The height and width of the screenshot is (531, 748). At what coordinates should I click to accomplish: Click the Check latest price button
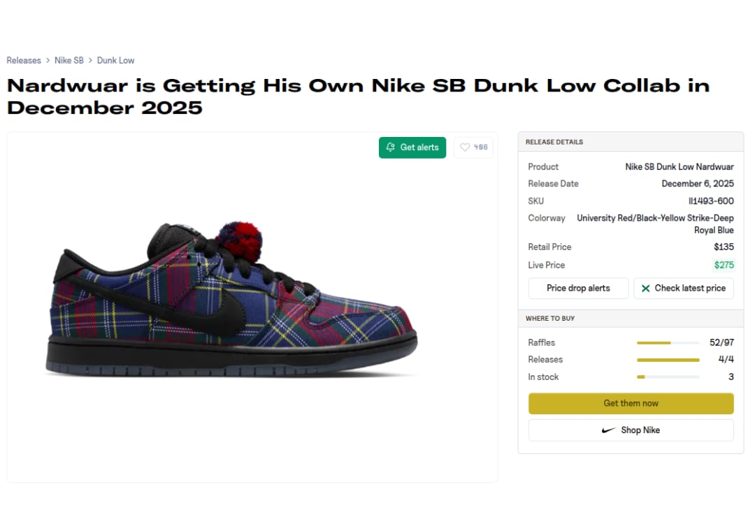click(684, 288)
